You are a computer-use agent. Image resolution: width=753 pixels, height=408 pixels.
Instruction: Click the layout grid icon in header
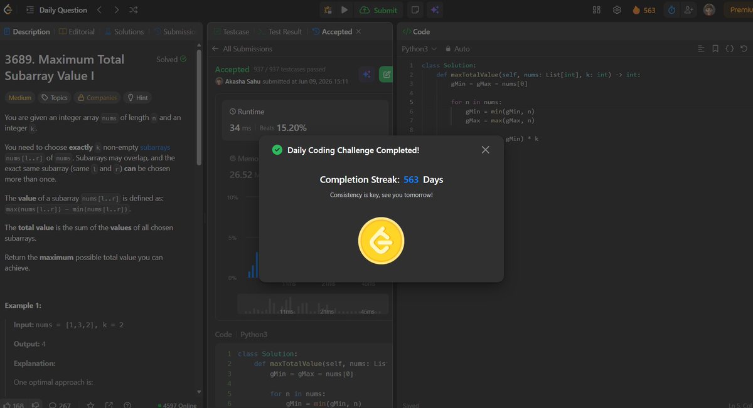597,10
